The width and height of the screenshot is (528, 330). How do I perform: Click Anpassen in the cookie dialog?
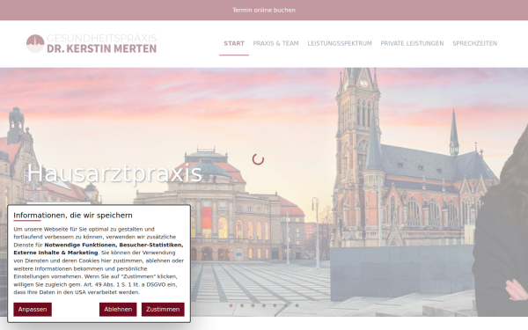[33, 309]
